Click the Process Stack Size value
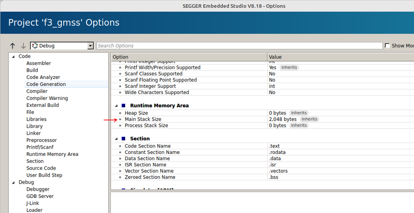 point(278,126)
